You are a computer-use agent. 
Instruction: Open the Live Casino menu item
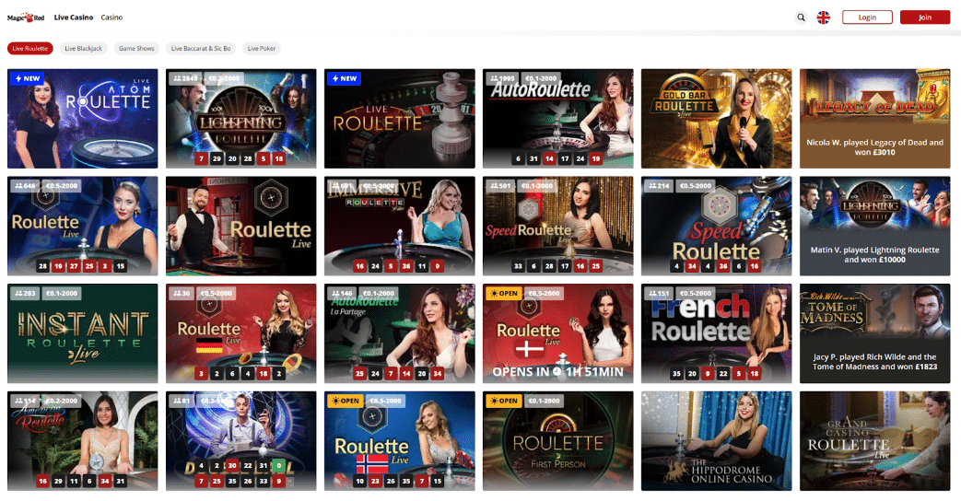74,17
